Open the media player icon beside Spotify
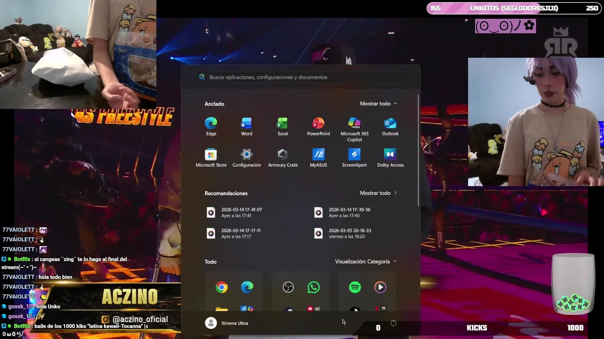The height and width of the screenshot is (339, 604). (380, 287)
